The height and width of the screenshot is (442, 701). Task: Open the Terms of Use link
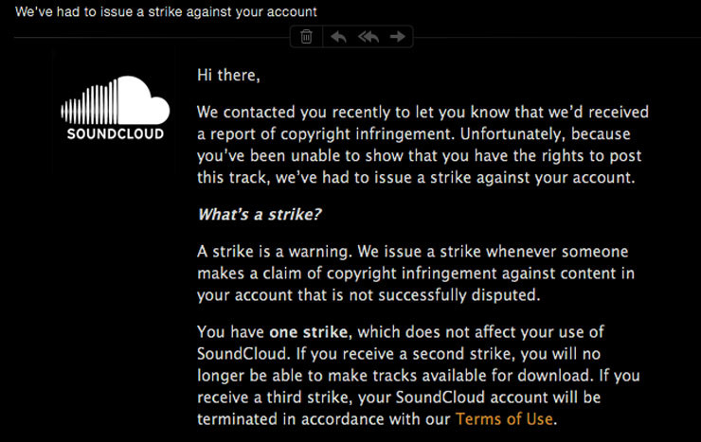coord(504,418)
